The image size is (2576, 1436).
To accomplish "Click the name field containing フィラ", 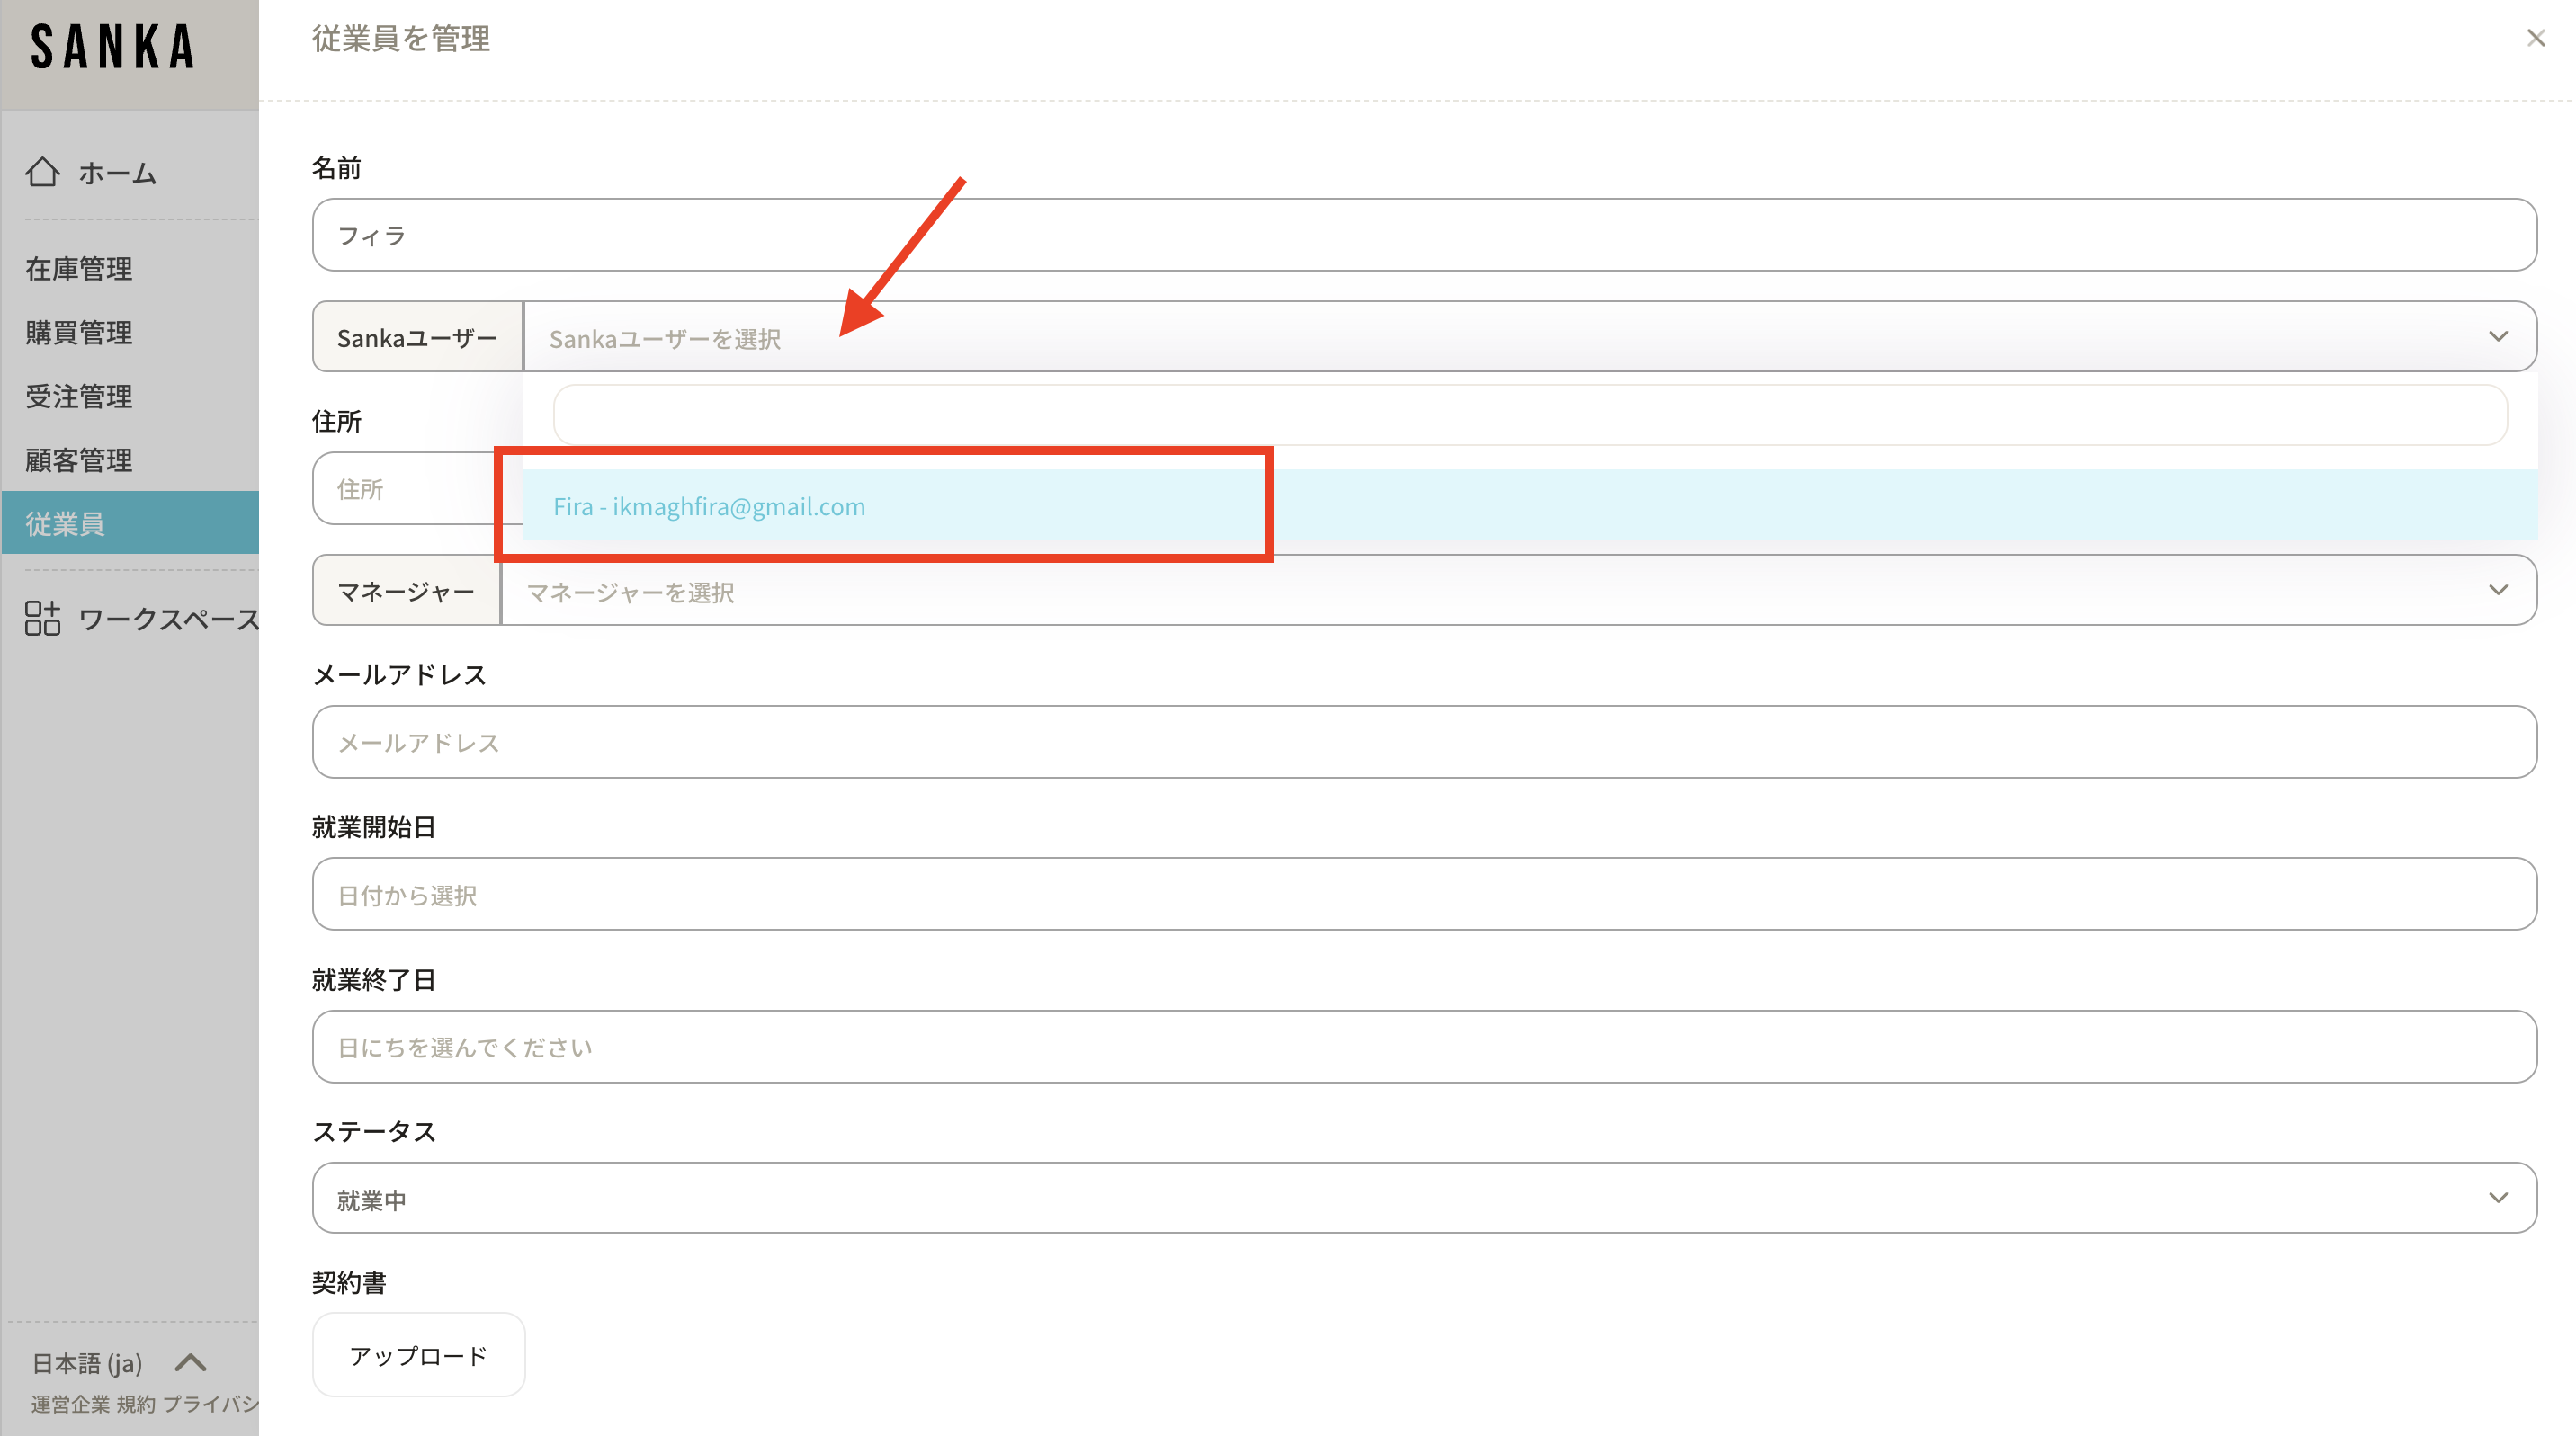I will click(x=1423, y=235).
